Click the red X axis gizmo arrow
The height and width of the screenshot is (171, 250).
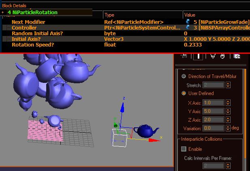point(154,140)
